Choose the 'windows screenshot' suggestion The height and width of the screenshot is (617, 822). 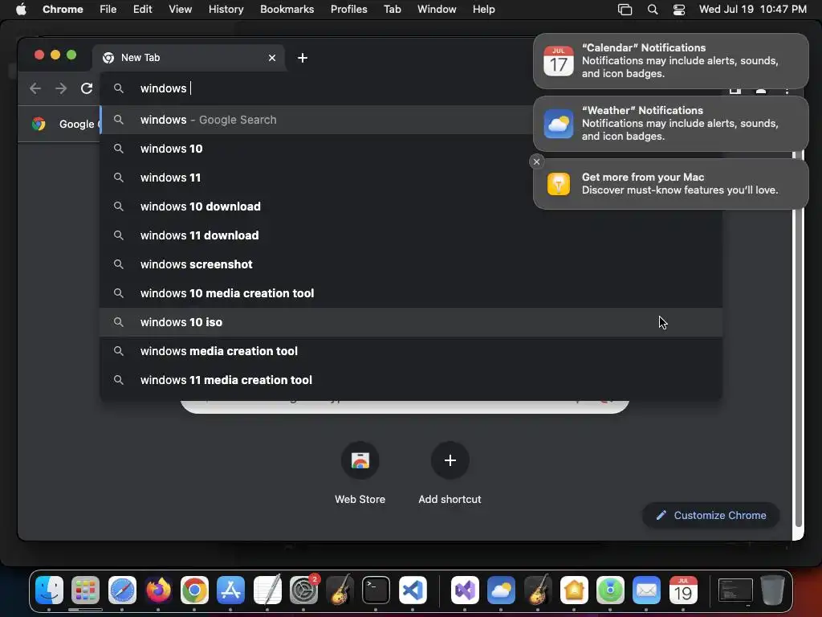(x=411, y=264)
